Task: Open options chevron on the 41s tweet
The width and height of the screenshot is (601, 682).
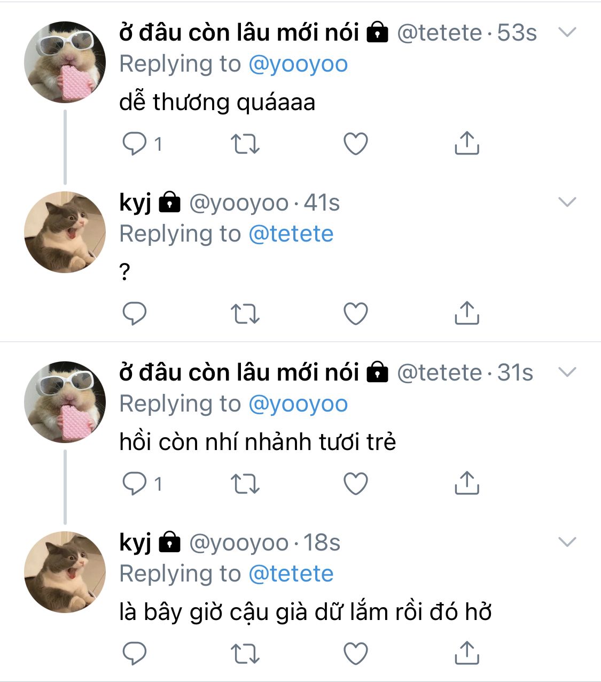Action: tap(567, 202)
